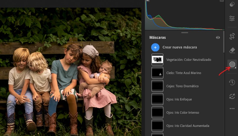Screen dimensions: 238x136
Task: Click the blue plus create mask button
Action: coord(156,47)
